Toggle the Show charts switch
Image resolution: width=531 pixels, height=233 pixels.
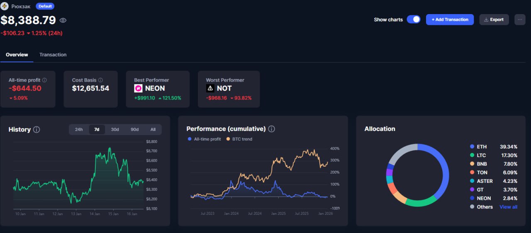(x=413, y=19)
